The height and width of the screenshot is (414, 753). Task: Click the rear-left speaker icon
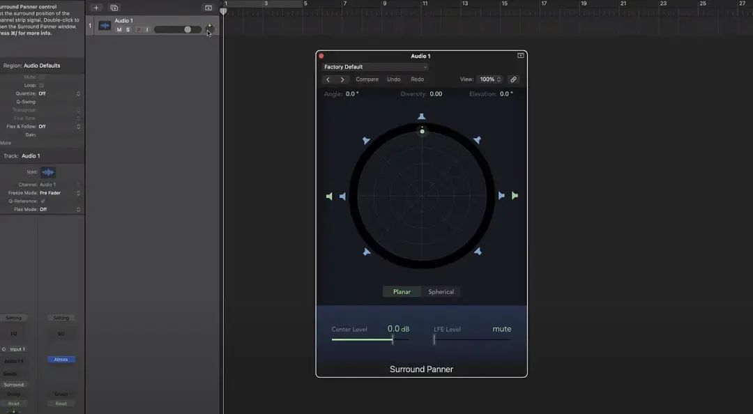coord(367,252)
